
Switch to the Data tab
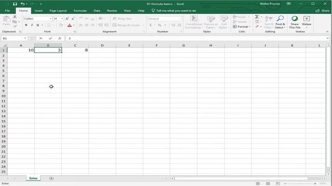point(97,10)
